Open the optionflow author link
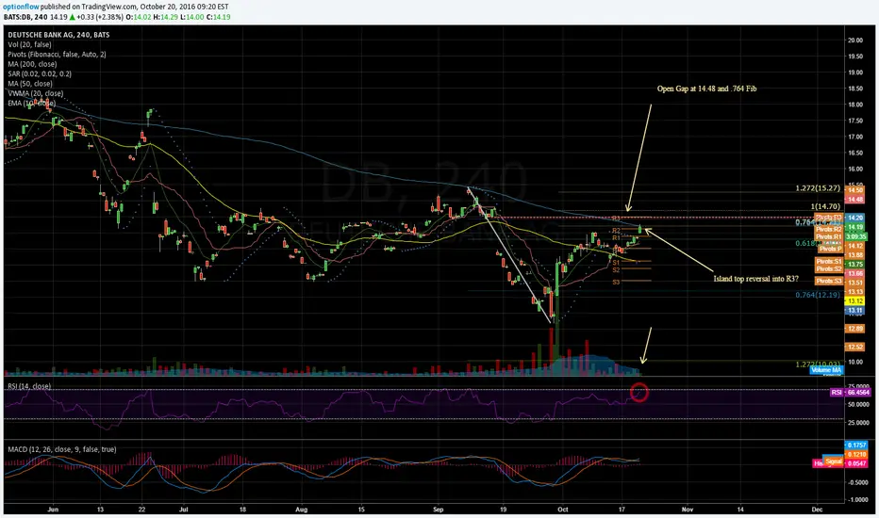This screenshot has width=879, height=518. 21,7
